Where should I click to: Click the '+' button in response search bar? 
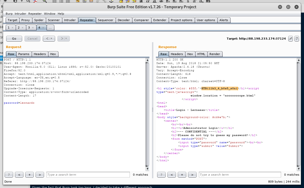click(x=182, y=175)
